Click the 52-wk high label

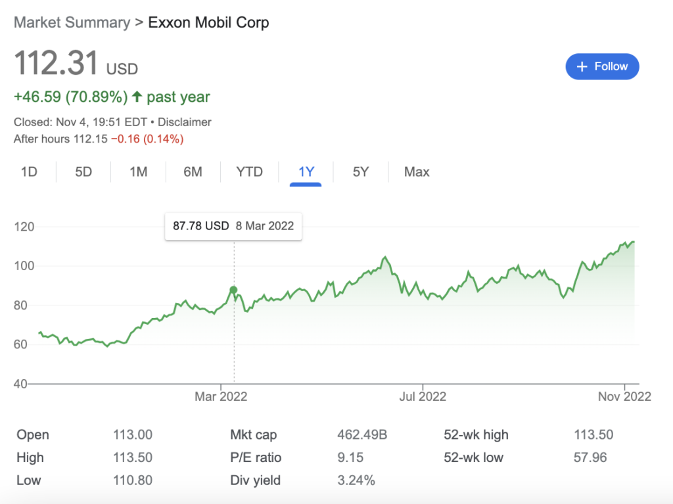[x=476, y=435]
